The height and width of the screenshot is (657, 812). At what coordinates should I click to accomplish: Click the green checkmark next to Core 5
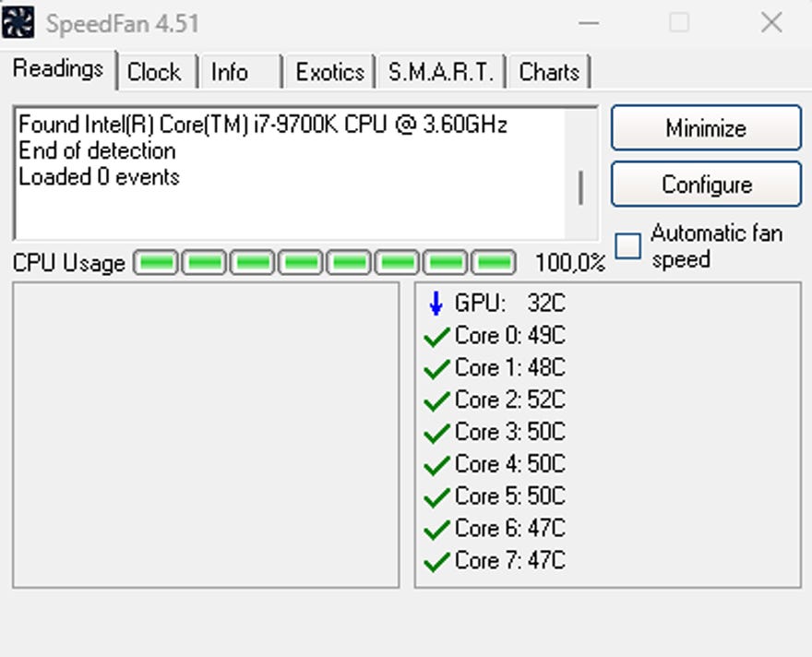point(436,498)
